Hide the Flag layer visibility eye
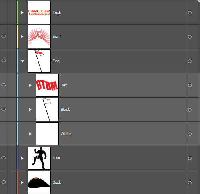This screenshot has width=200, height=194. click(4, 61)
